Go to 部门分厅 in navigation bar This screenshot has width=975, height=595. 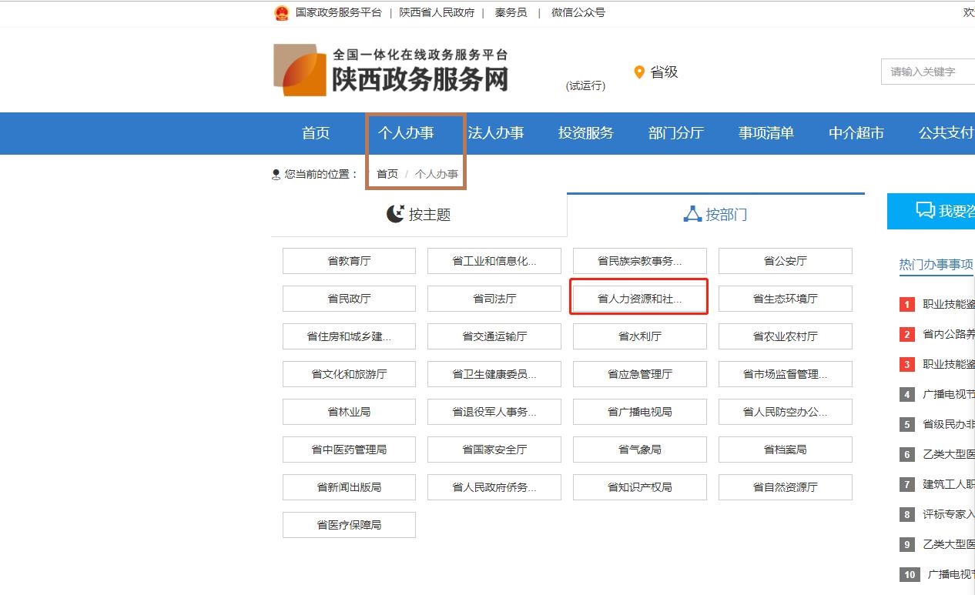point(676,133)
